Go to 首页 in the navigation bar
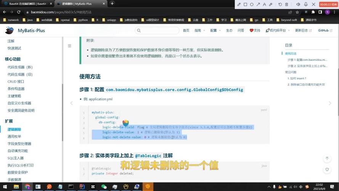 click(x=186, y=31)
